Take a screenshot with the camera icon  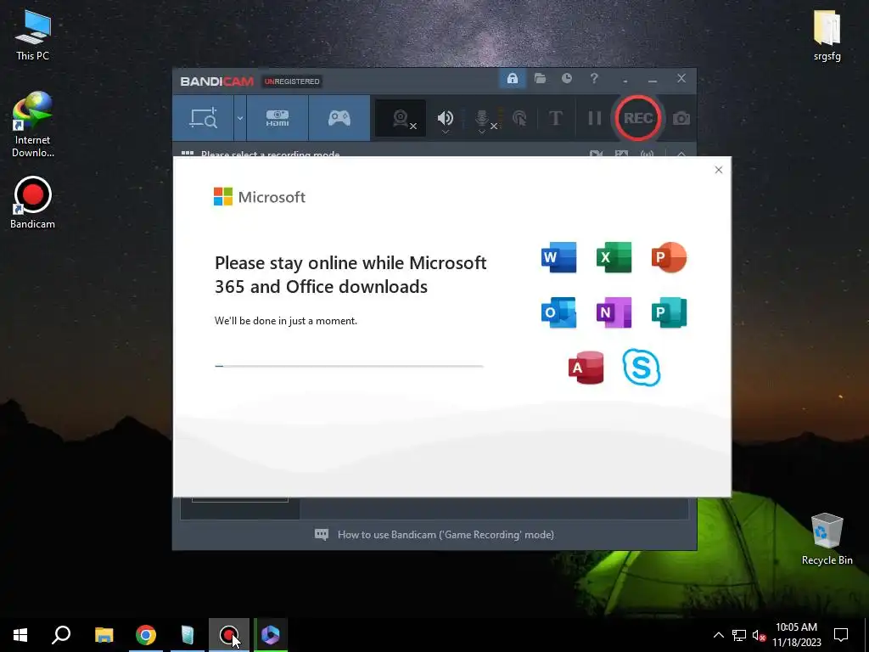[681, 118]
